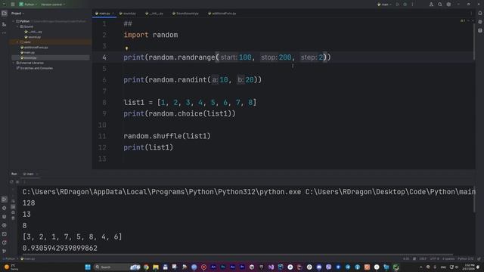Click output '0.9305942939899862'
The height and width of the screenshot is (272, 484).
[60, 249]
